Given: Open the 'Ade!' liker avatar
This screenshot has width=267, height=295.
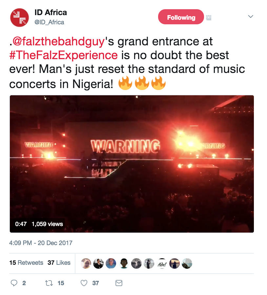Looking at the screenshot, I should pos(162,263).
